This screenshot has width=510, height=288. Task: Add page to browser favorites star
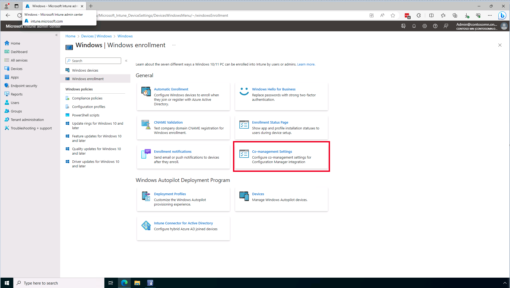(393, 15)
